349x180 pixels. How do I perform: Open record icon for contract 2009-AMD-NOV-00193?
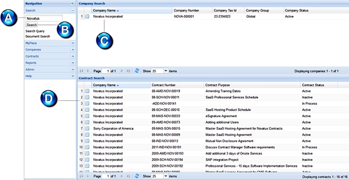[87, 153]
